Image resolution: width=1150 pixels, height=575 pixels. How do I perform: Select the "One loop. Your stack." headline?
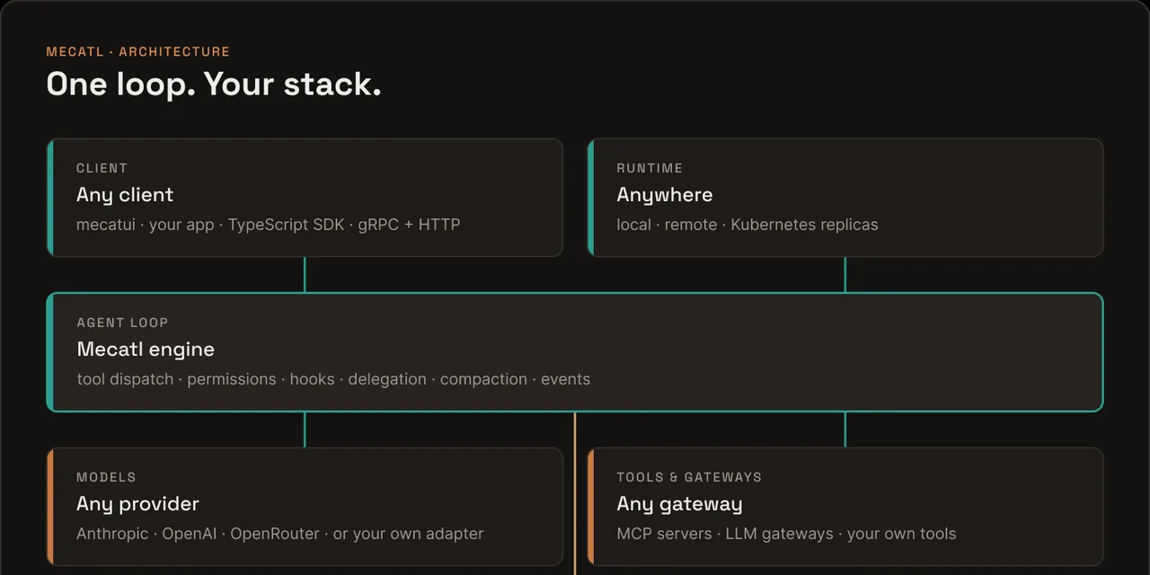tap(214, 84)
